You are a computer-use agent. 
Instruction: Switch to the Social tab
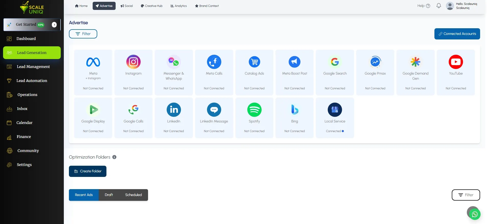tap(127, 6)
